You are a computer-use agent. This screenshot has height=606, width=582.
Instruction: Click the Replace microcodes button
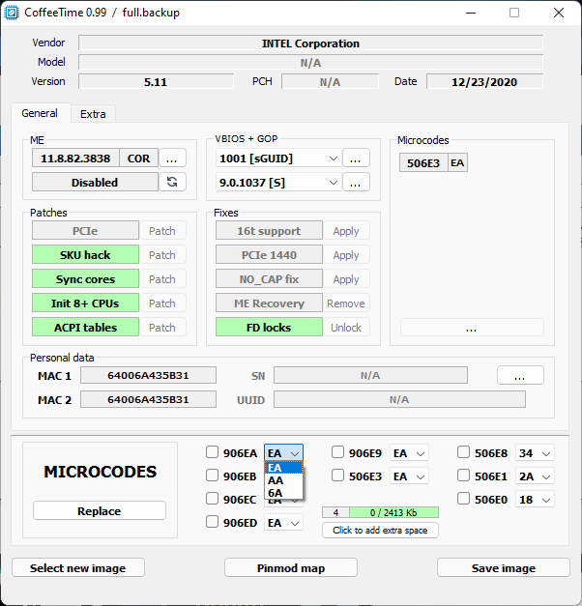point(100,511)
